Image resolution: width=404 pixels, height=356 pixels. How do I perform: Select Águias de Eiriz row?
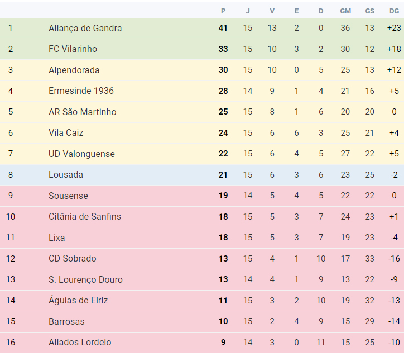pos(202,301)
